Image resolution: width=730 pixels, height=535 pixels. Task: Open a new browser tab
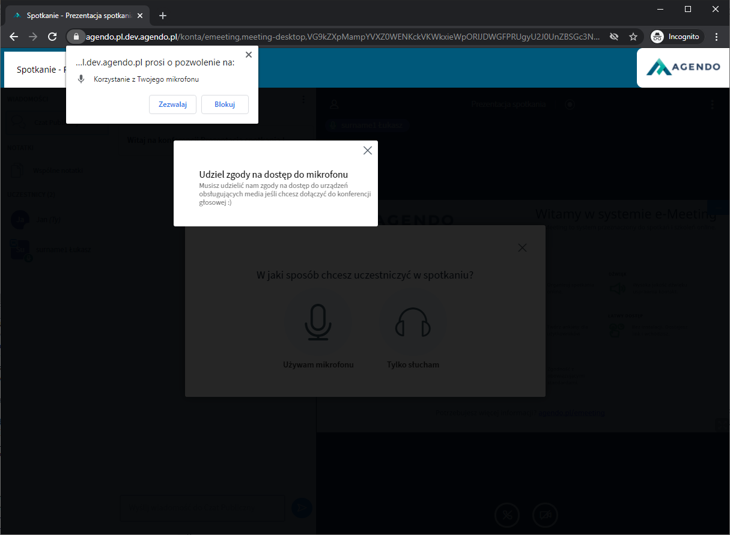(163, 16)
